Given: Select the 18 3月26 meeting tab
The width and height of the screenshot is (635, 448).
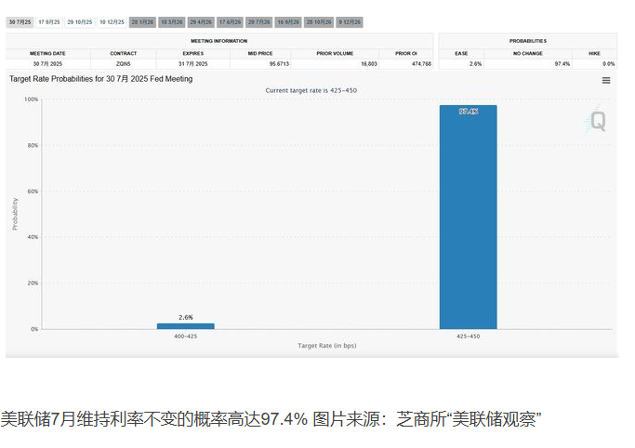Looking at the screenshot, I should [x=171, y=21].
